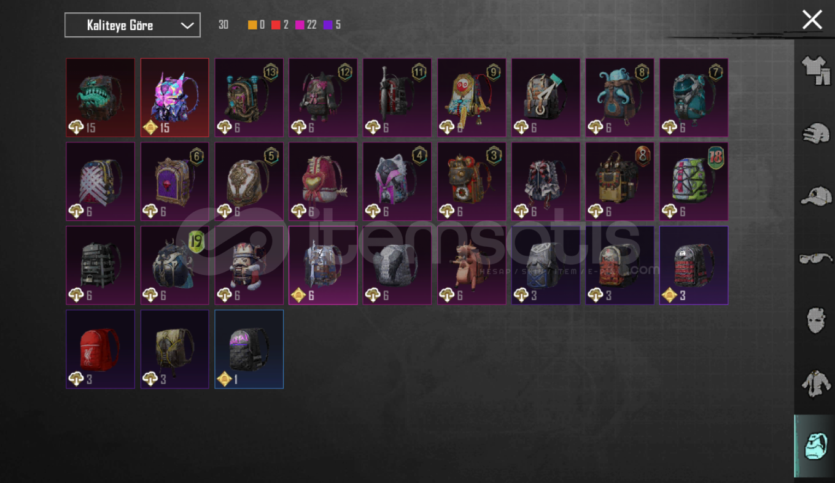
Task: Select the pink cow plush backpack
Action: [x=472, y=265]
